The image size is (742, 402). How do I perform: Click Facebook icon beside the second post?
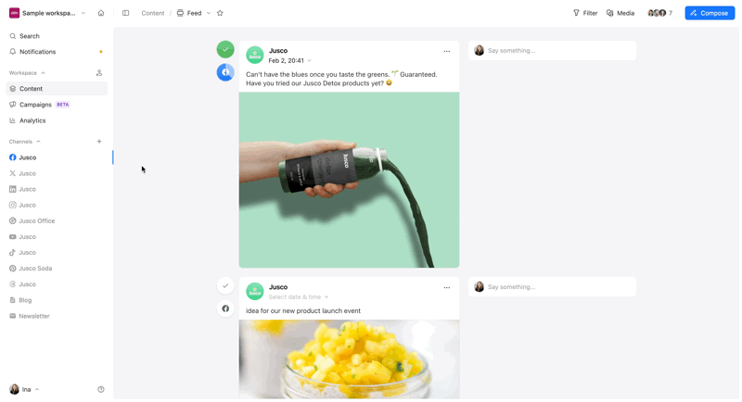[225, 308]
